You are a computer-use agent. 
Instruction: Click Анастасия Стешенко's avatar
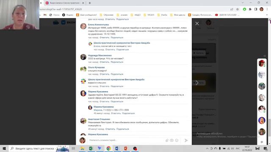coord(83,121)
